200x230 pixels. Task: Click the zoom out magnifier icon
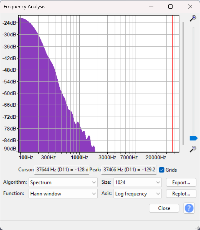click(x=193, y=149)
